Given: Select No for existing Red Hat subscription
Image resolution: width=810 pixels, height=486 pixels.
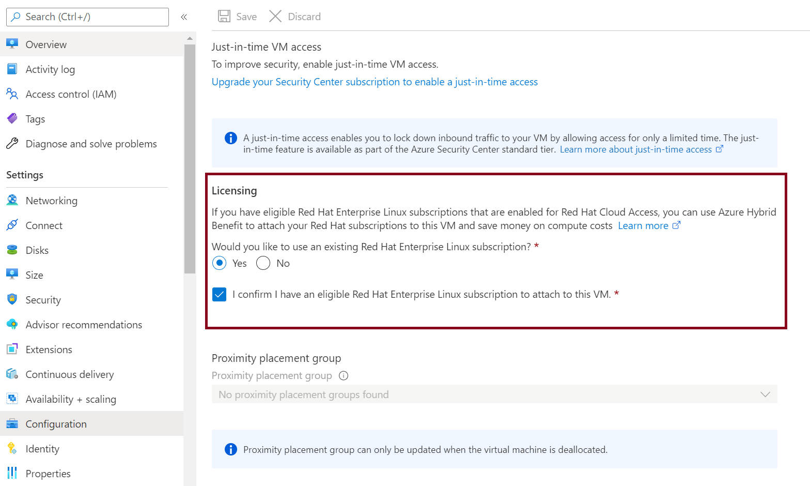Looking at the screenshot, I should [263, 263].
